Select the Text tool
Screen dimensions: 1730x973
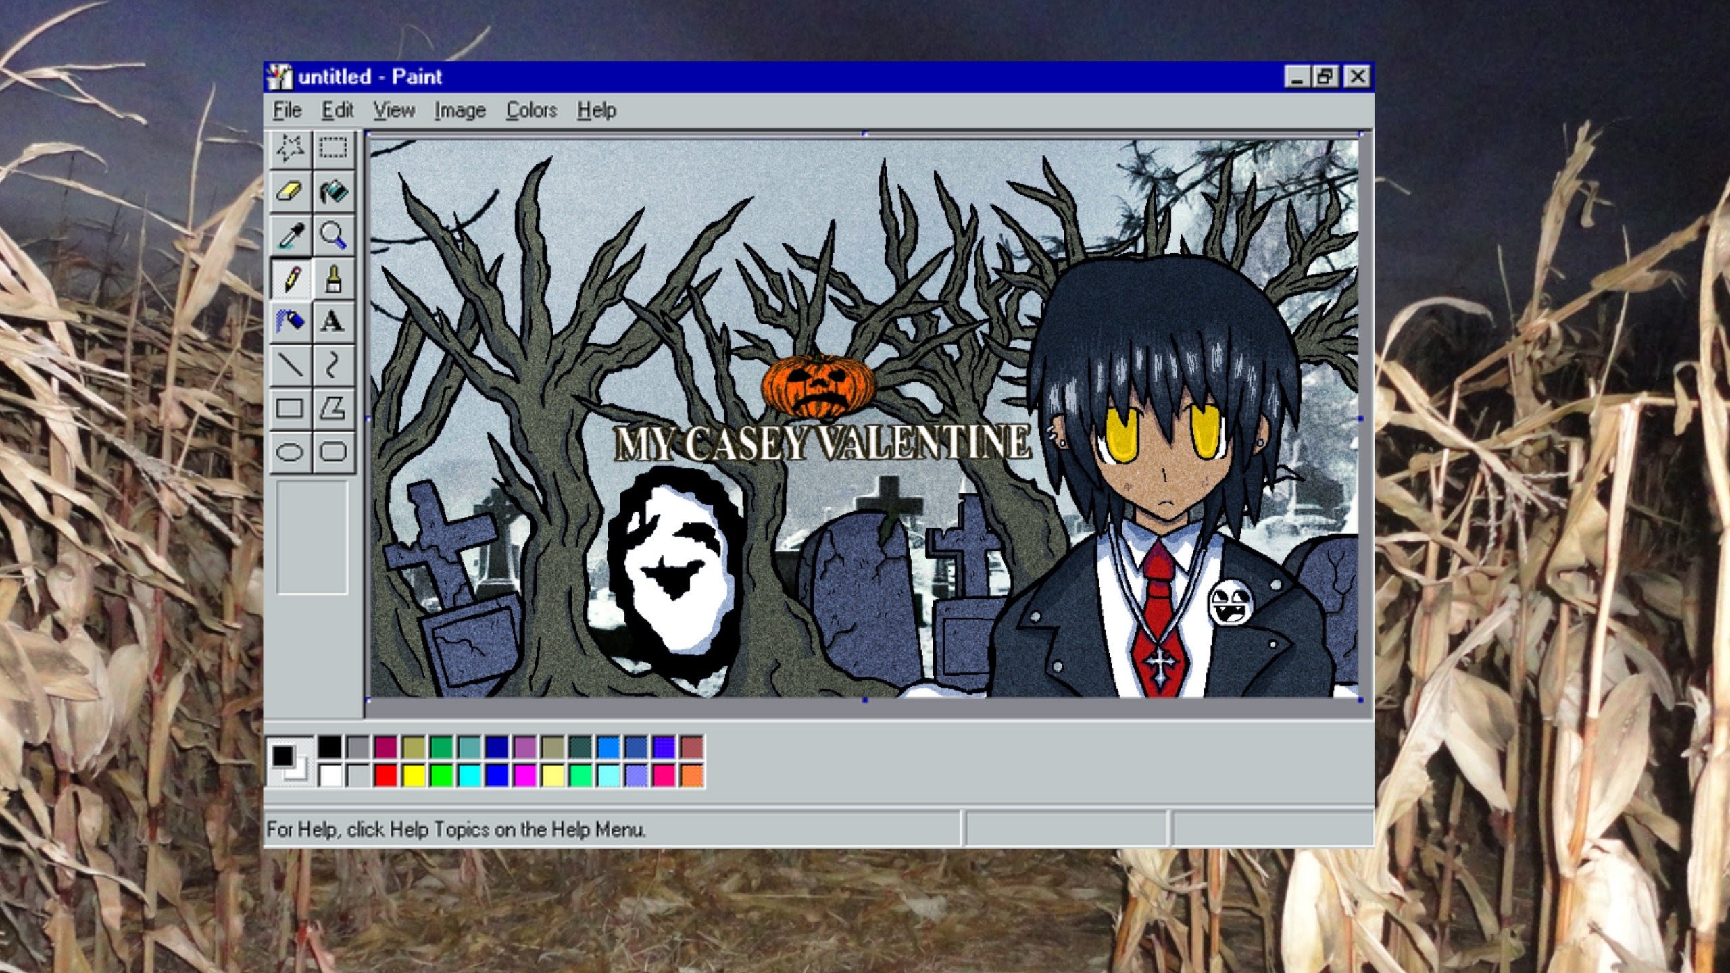click(333, 322)
